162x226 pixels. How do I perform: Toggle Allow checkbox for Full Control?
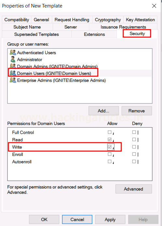click(110, 132)
